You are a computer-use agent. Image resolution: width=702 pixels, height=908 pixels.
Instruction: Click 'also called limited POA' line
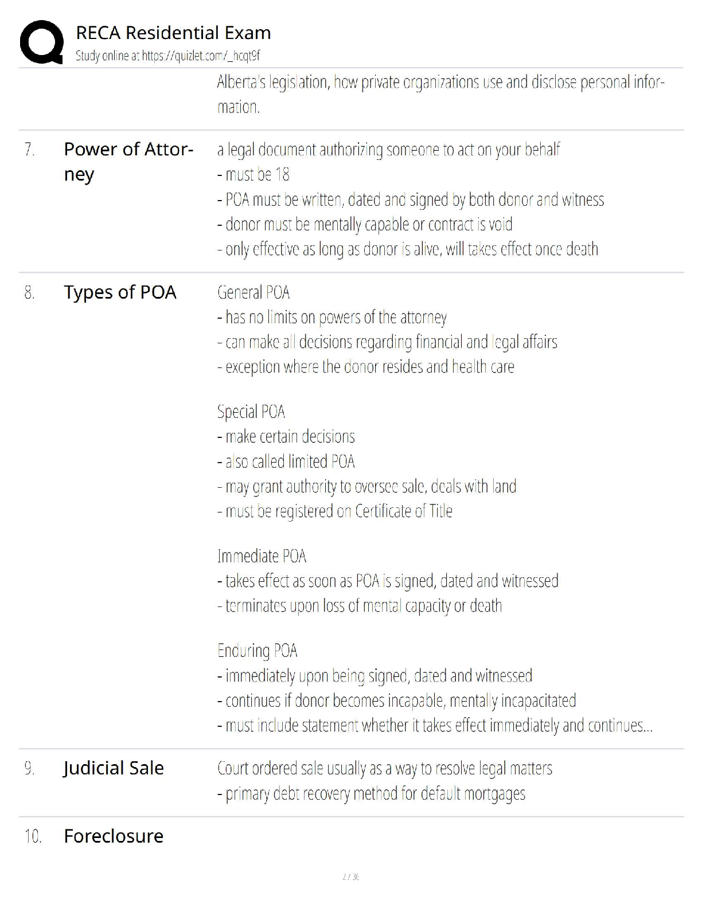pyautogui.click(x=286, y=461)
